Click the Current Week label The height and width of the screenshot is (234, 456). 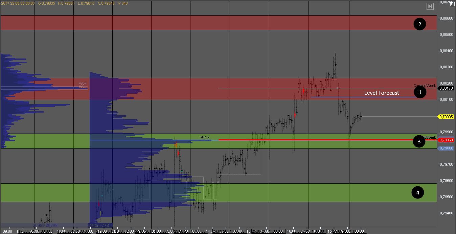[424, 86]
